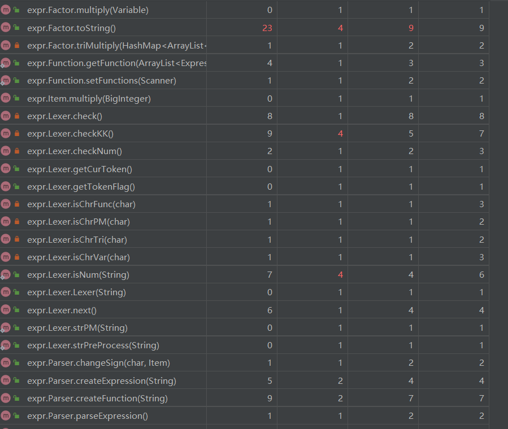Select row expr.Lexer.isChrVar(char)
The height and width of the screenshot is (429, 508).
[x=245, y=257]
